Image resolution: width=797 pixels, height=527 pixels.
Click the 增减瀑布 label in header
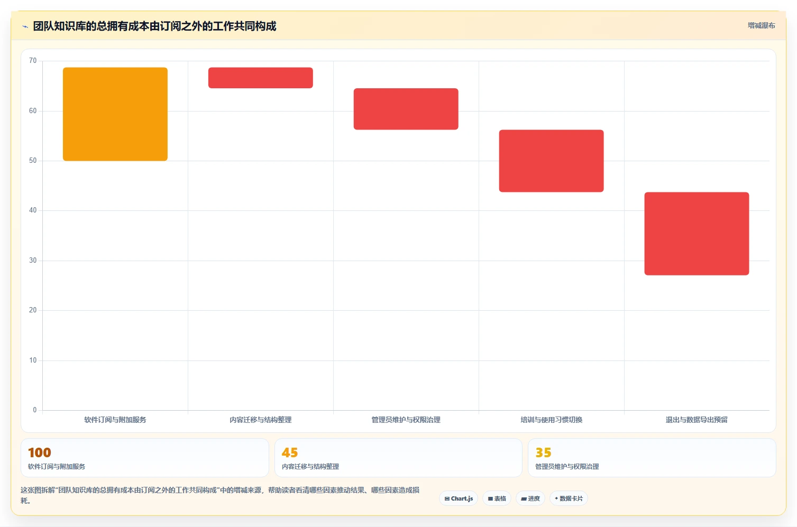click(x=761, y=25)
